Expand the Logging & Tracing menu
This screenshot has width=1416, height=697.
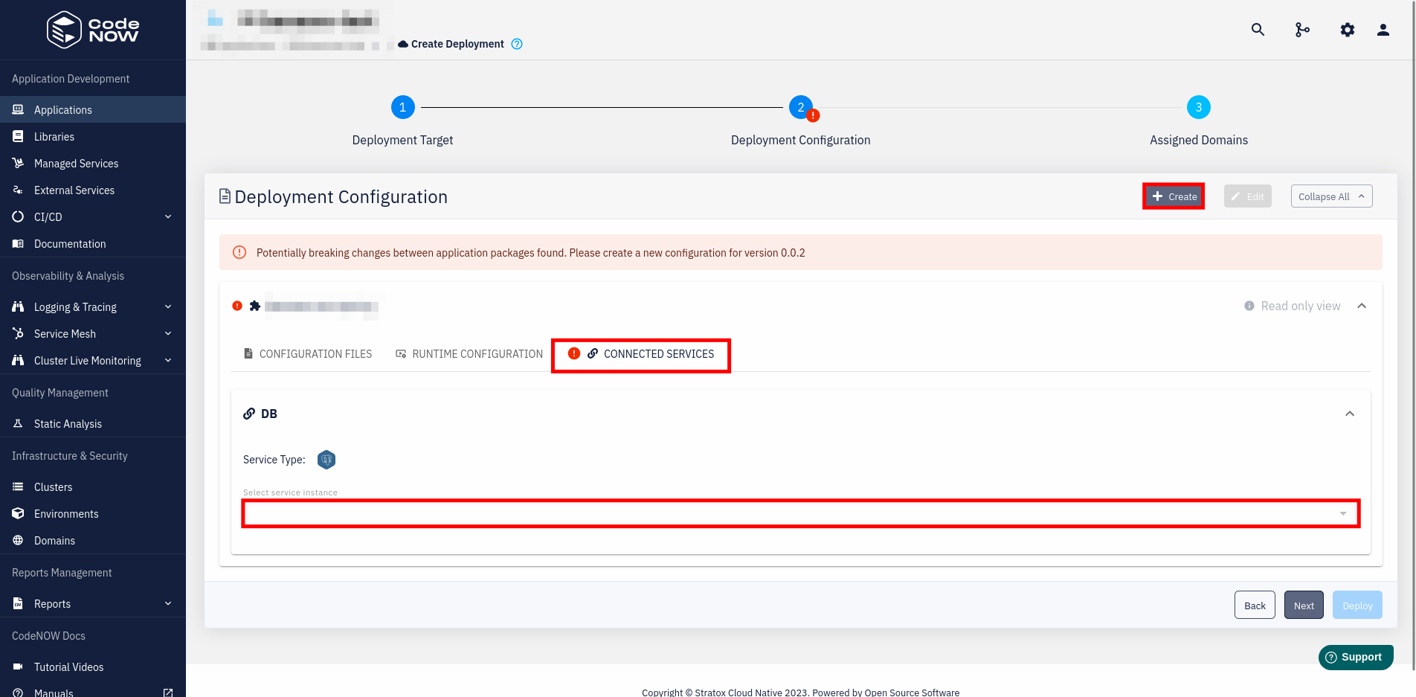93,306
